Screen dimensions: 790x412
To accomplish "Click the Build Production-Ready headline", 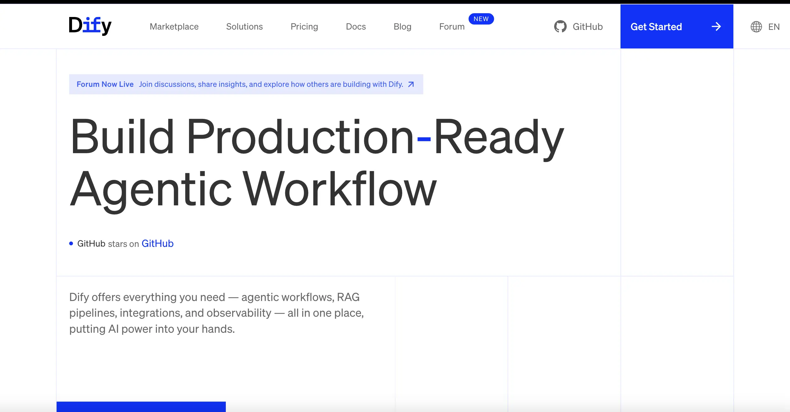I will [317, 137].
